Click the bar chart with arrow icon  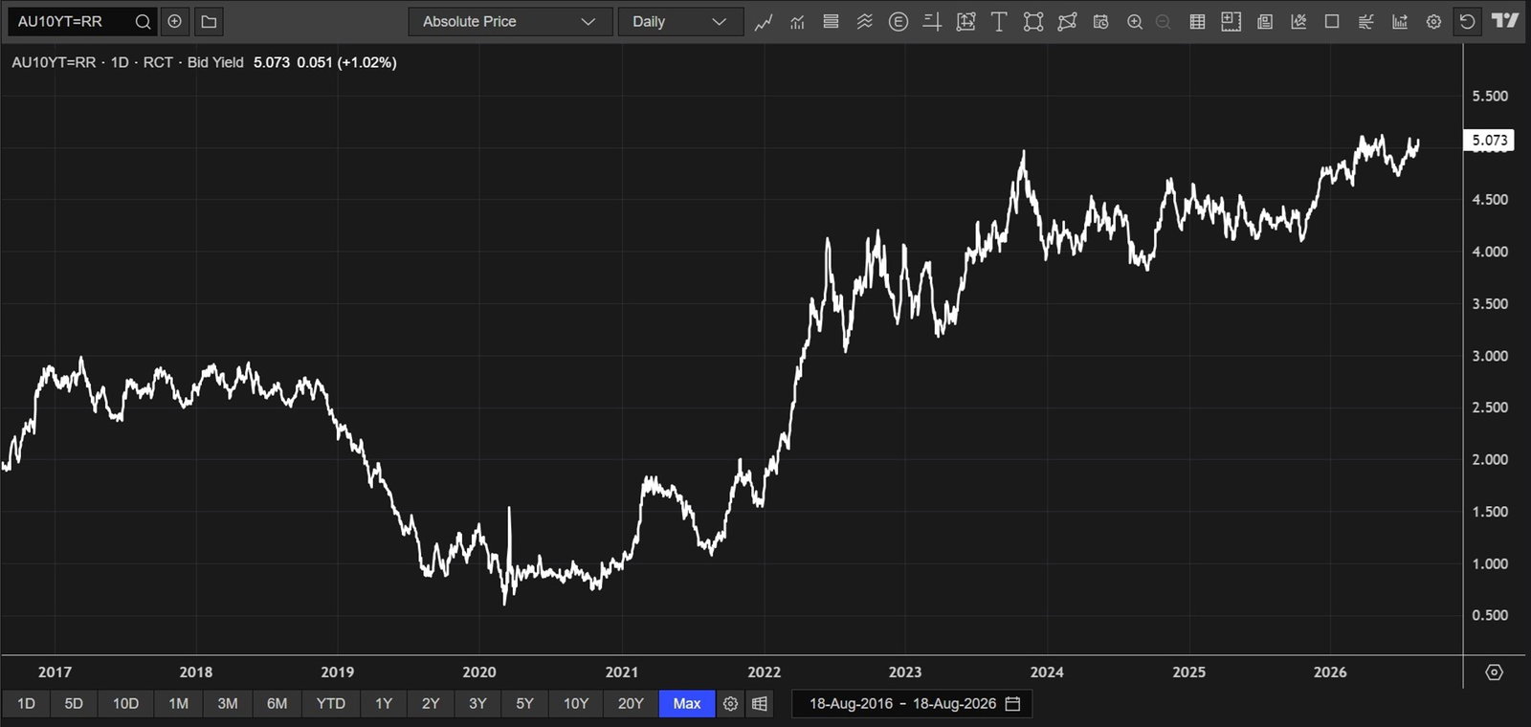1400,22
